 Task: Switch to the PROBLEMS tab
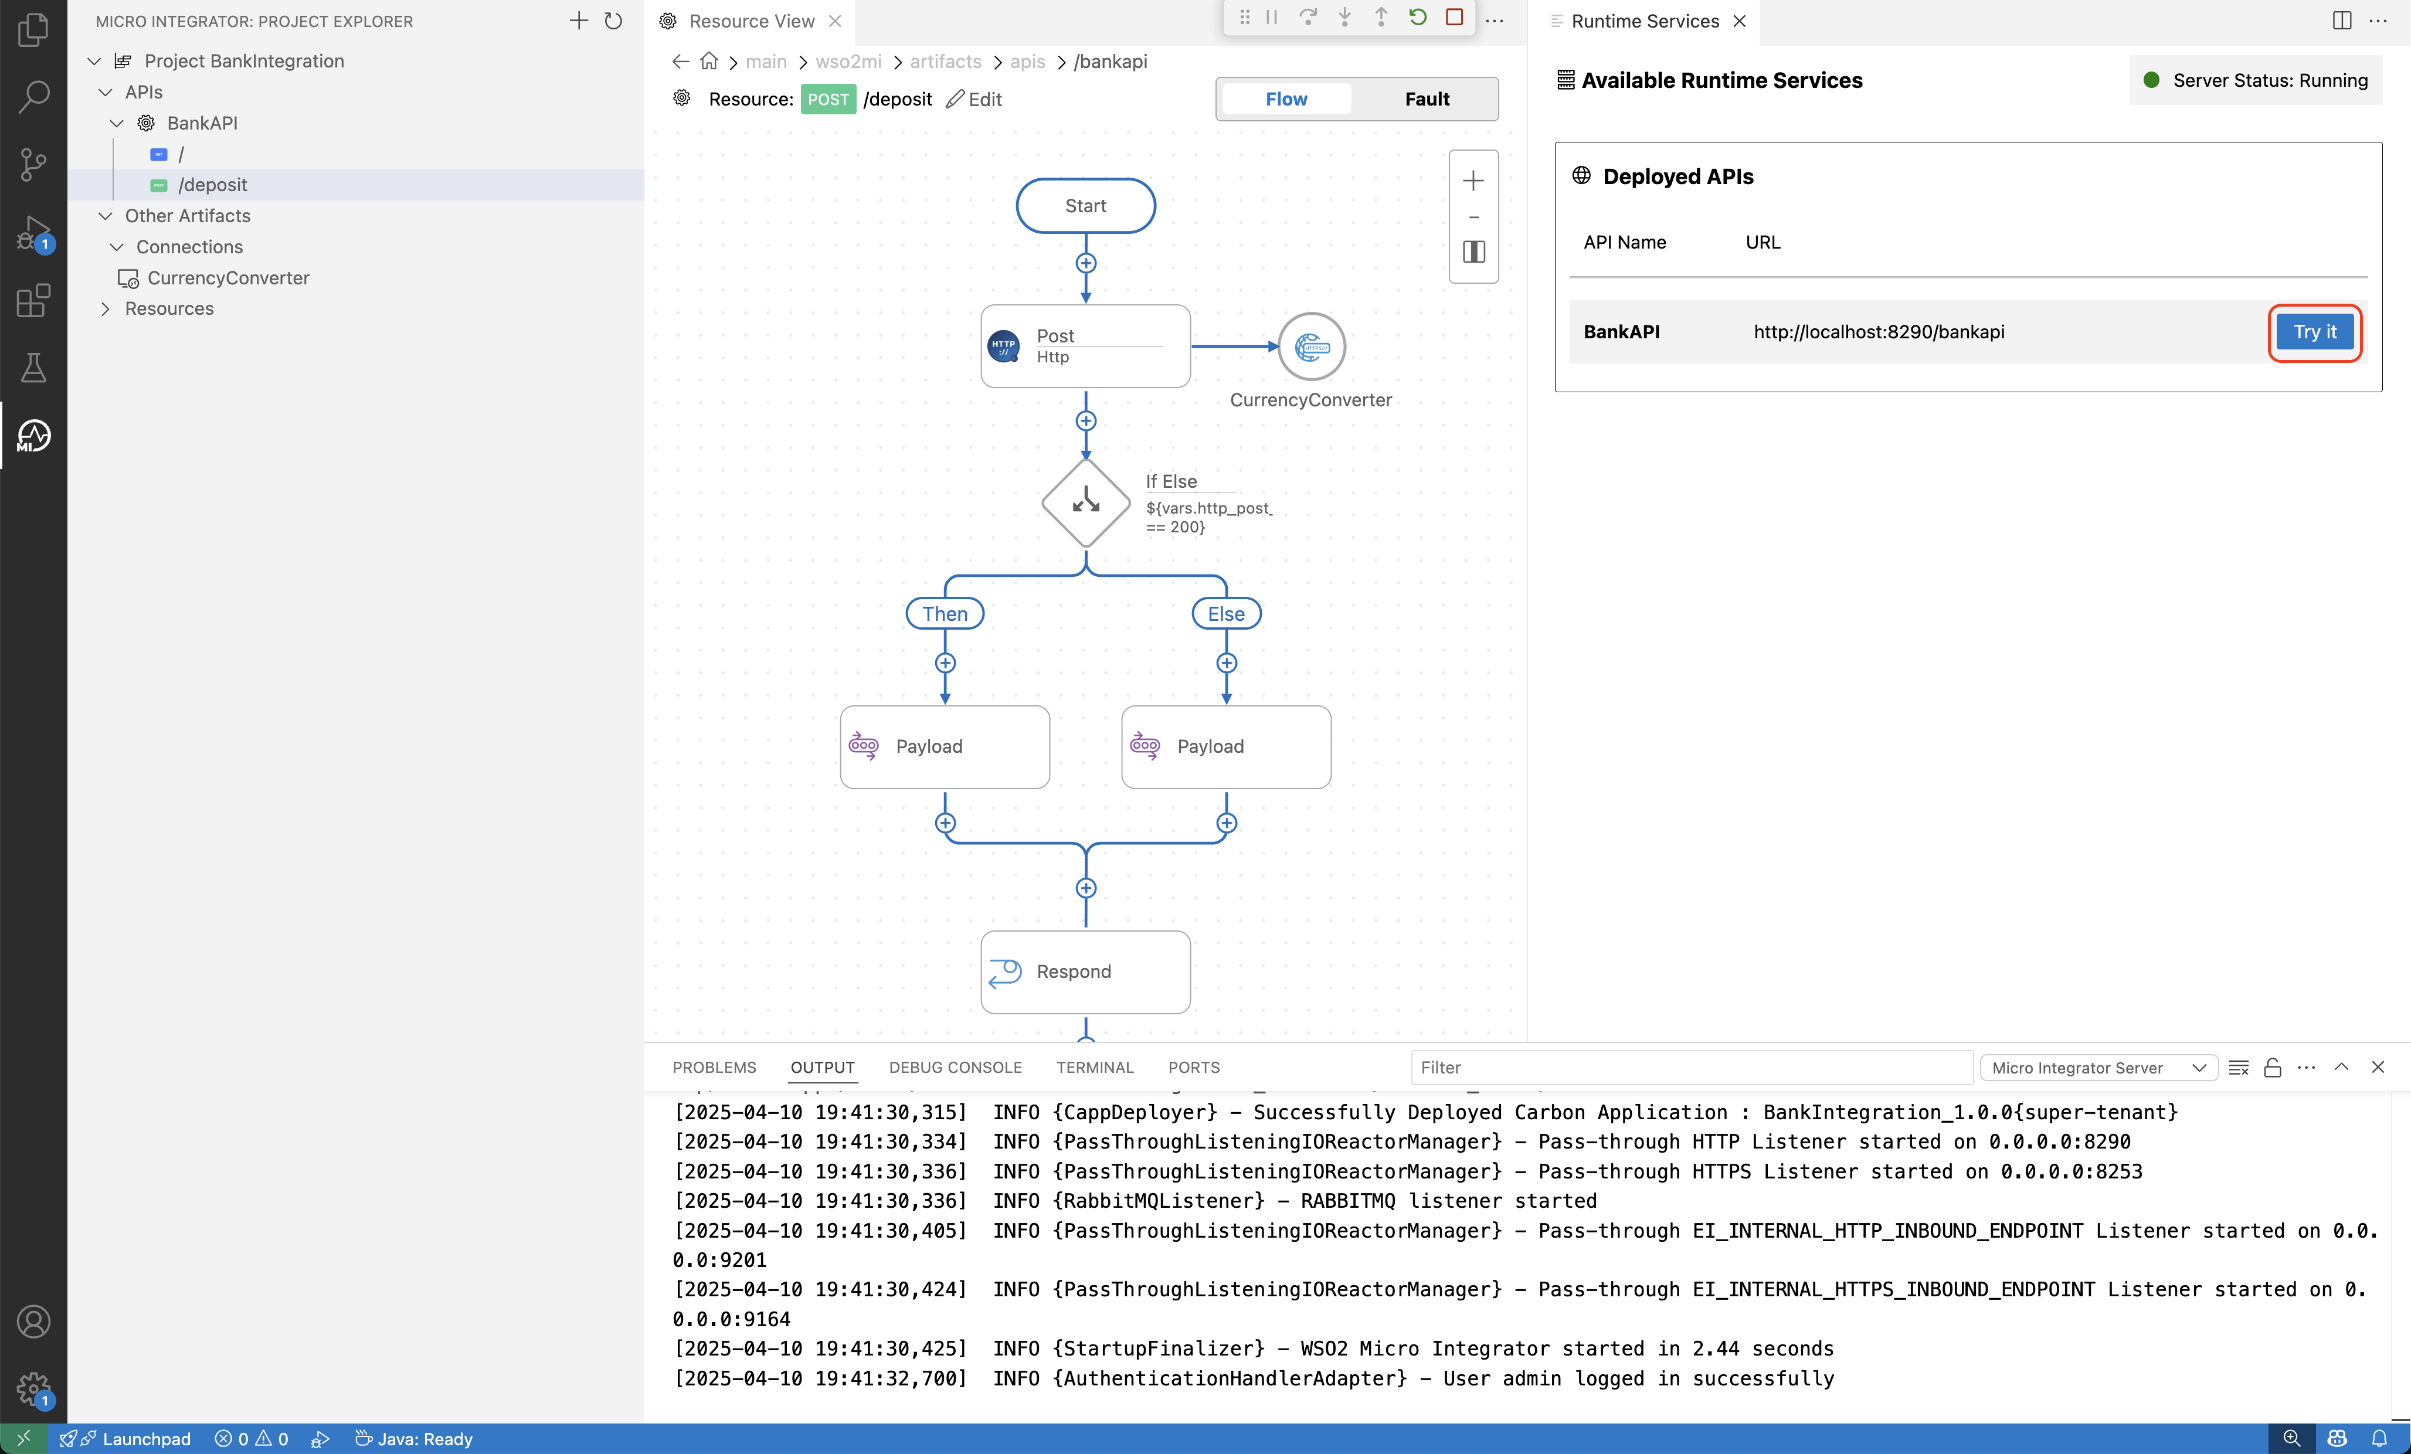pos(714,1068)
